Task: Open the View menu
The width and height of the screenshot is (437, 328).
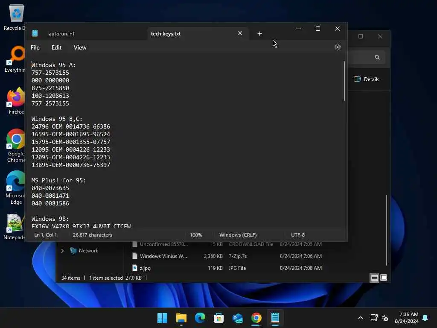Action: 80,47
